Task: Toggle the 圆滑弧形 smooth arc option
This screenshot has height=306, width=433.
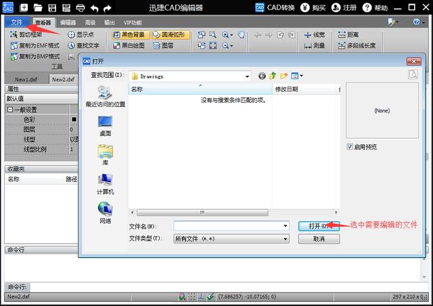Action: point(170,35)
